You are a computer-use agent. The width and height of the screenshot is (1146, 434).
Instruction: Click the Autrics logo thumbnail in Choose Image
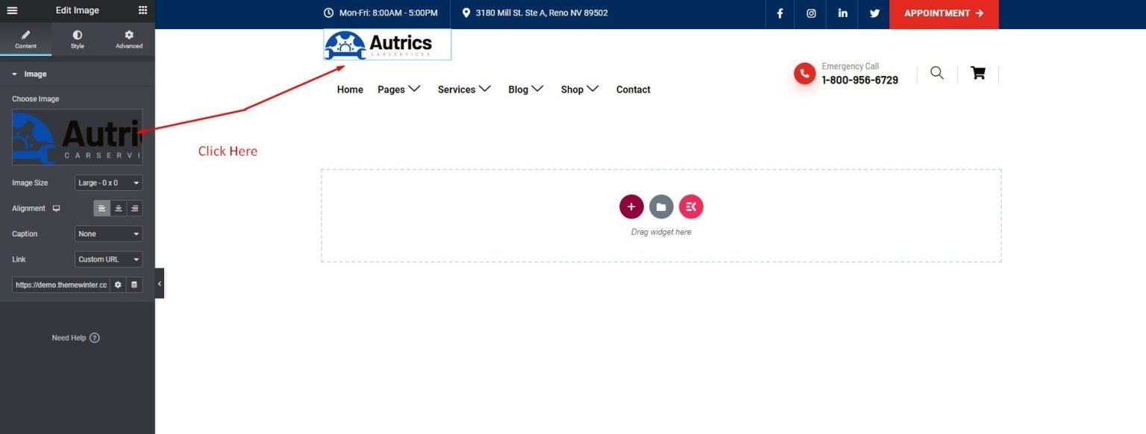(77, 137)
